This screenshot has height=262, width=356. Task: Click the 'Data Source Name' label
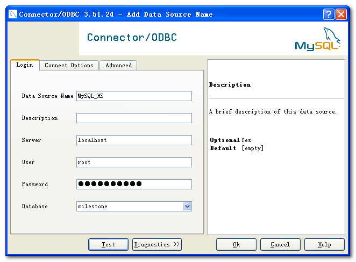pyautogui.click(x=47, y=96)
